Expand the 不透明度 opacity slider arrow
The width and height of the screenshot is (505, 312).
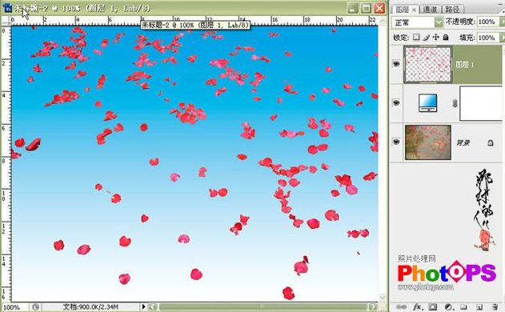(502, 22)
